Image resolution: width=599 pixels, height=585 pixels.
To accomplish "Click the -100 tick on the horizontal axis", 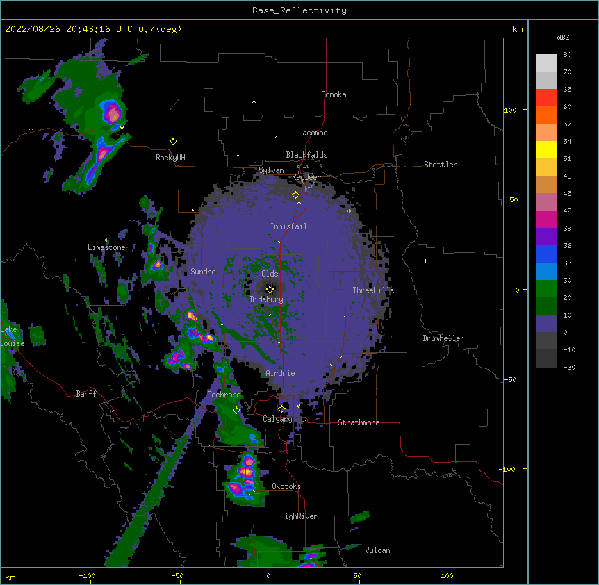I will coord(87,575).
